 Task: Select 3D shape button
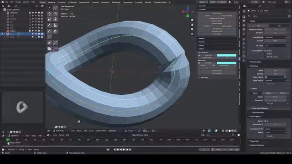pyautogui.click(x=279, y=26)
